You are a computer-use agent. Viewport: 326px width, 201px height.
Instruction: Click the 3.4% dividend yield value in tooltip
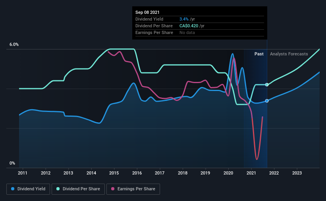(x=184, y=19)
